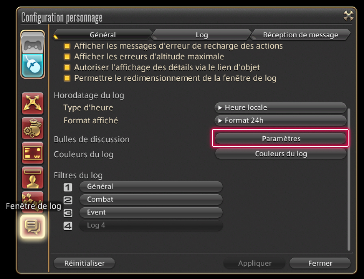Expand the 'Format 24h' dropdown
364x279 pixels.
coord(280,121)
